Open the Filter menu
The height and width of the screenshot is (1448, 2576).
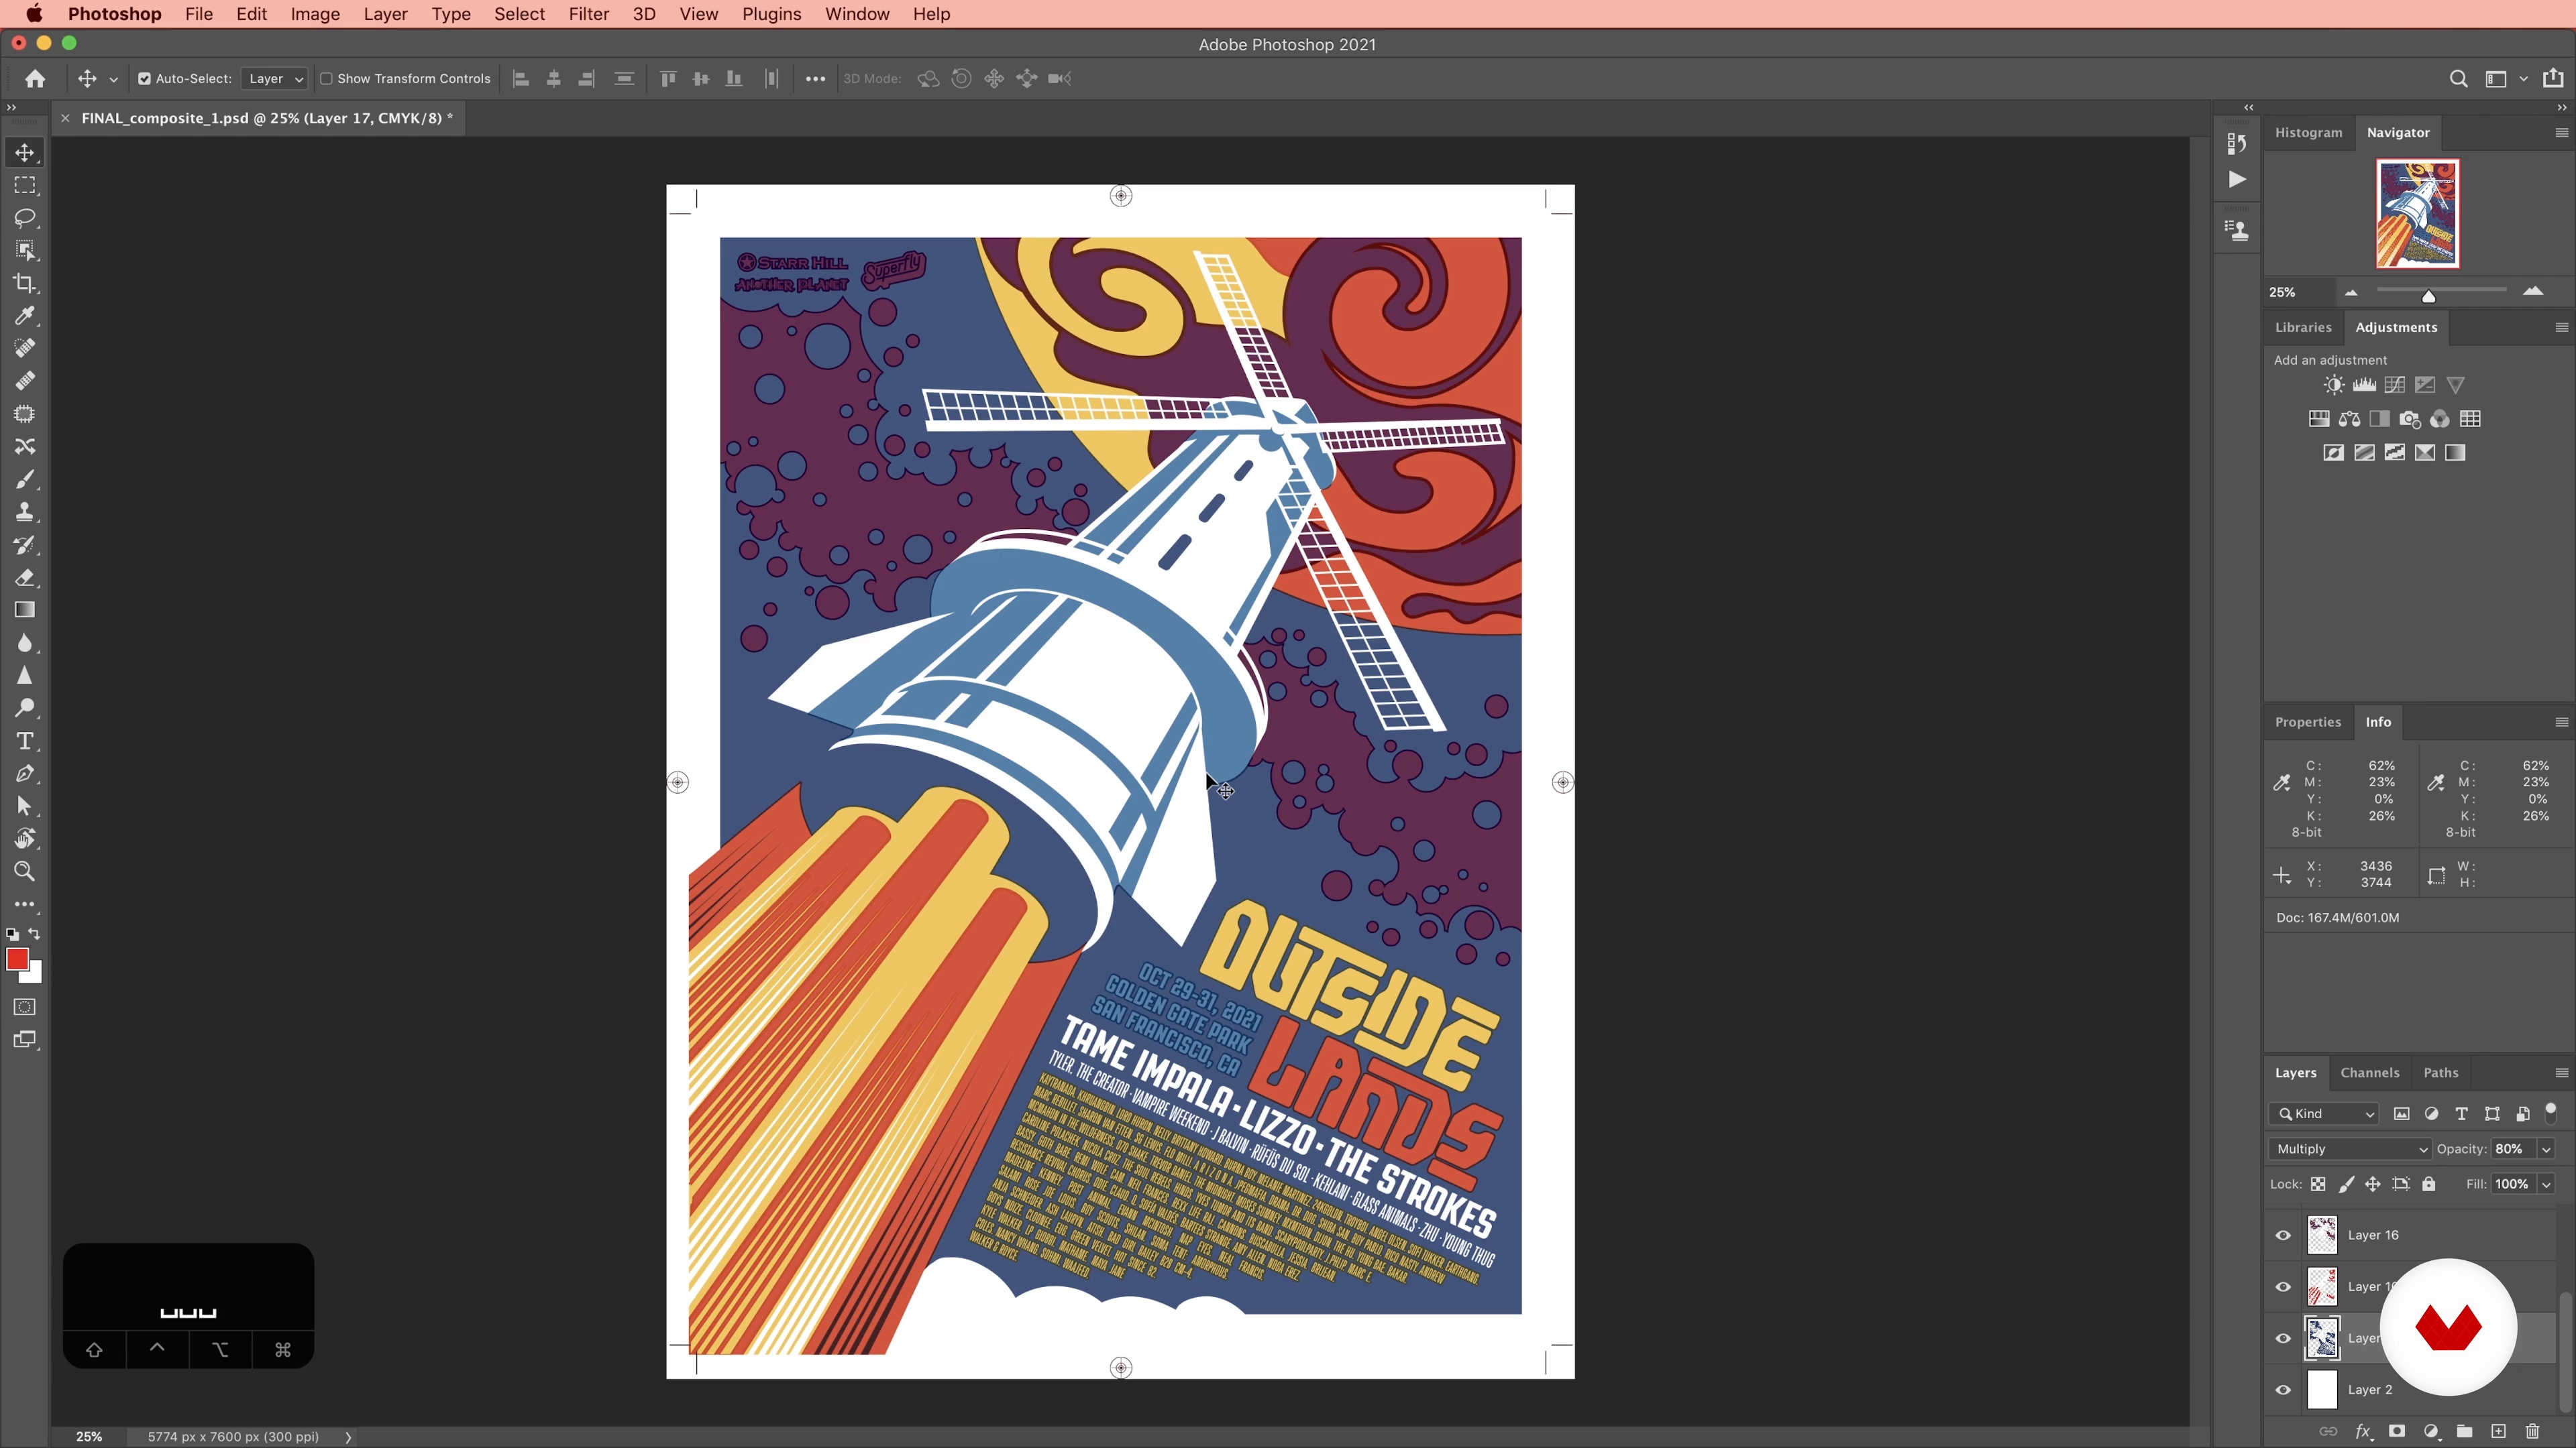pos(588,14)
